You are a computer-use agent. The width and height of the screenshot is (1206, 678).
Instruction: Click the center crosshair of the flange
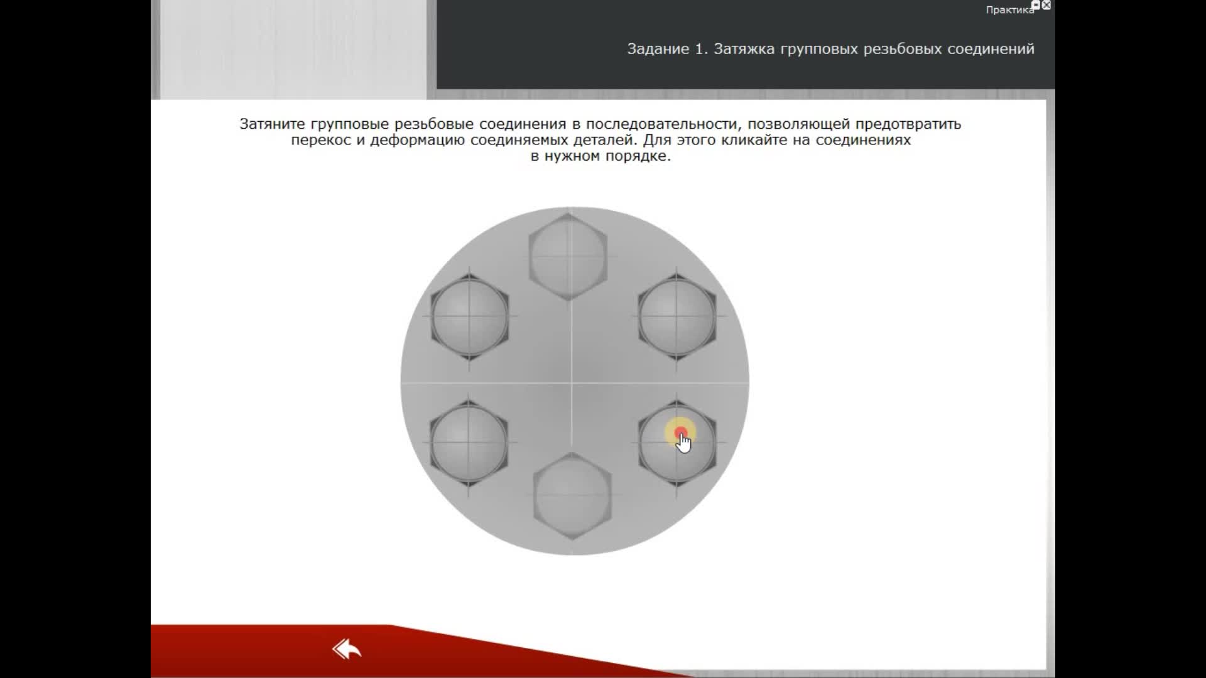click(572, 382)
